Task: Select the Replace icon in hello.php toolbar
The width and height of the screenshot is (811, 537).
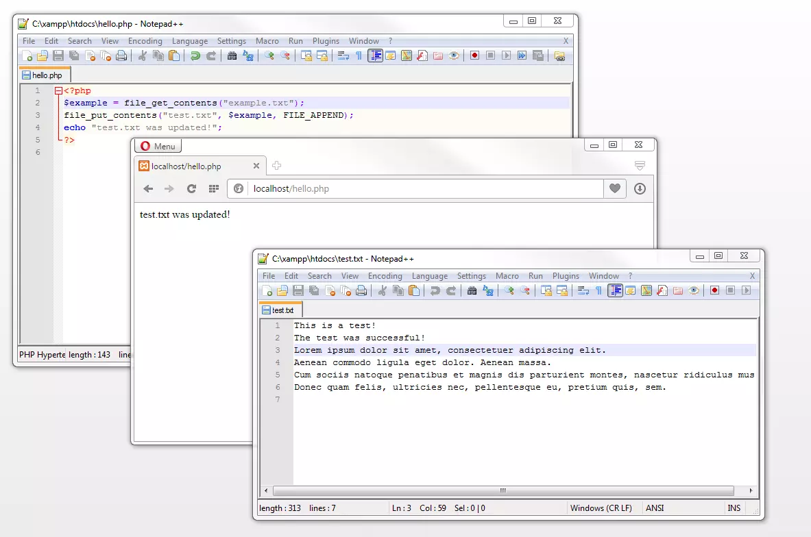Action: pyautogui.click(x=250, y=55)
